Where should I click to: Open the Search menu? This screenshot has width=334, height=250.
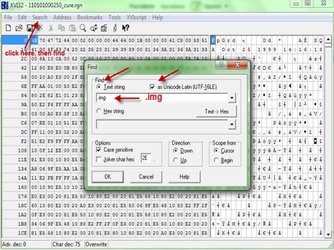(x=40, y=17)
